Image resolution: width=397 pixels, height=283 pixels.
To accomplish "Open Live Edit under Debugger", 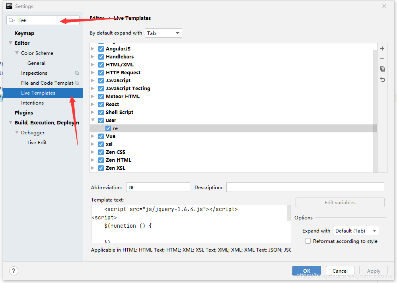I will [37, 143].
